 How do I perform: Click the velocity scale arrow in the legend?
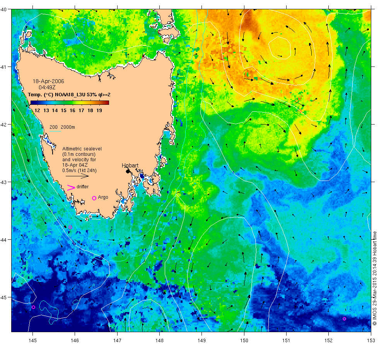[77, 176]
